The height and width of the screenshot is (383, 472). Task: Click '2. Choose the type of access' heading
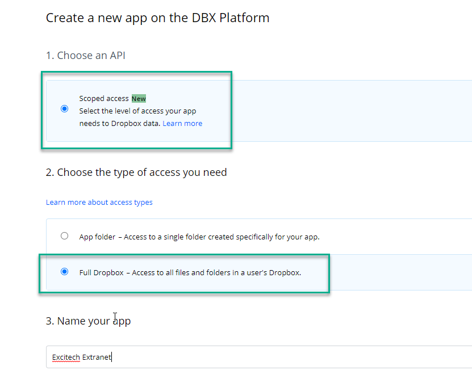click(x=136, y=172)
